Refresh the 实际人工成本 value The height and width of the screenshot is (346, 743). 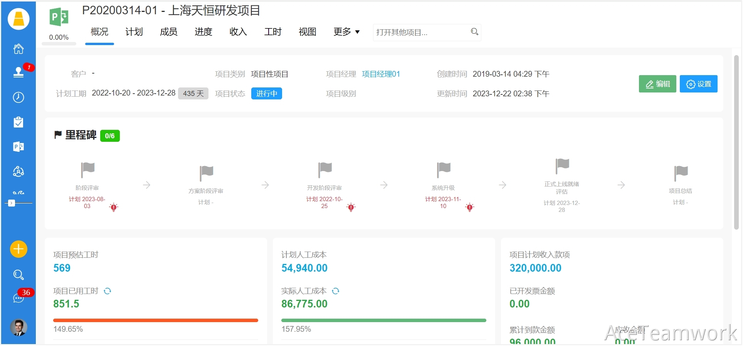pos(336,291)
